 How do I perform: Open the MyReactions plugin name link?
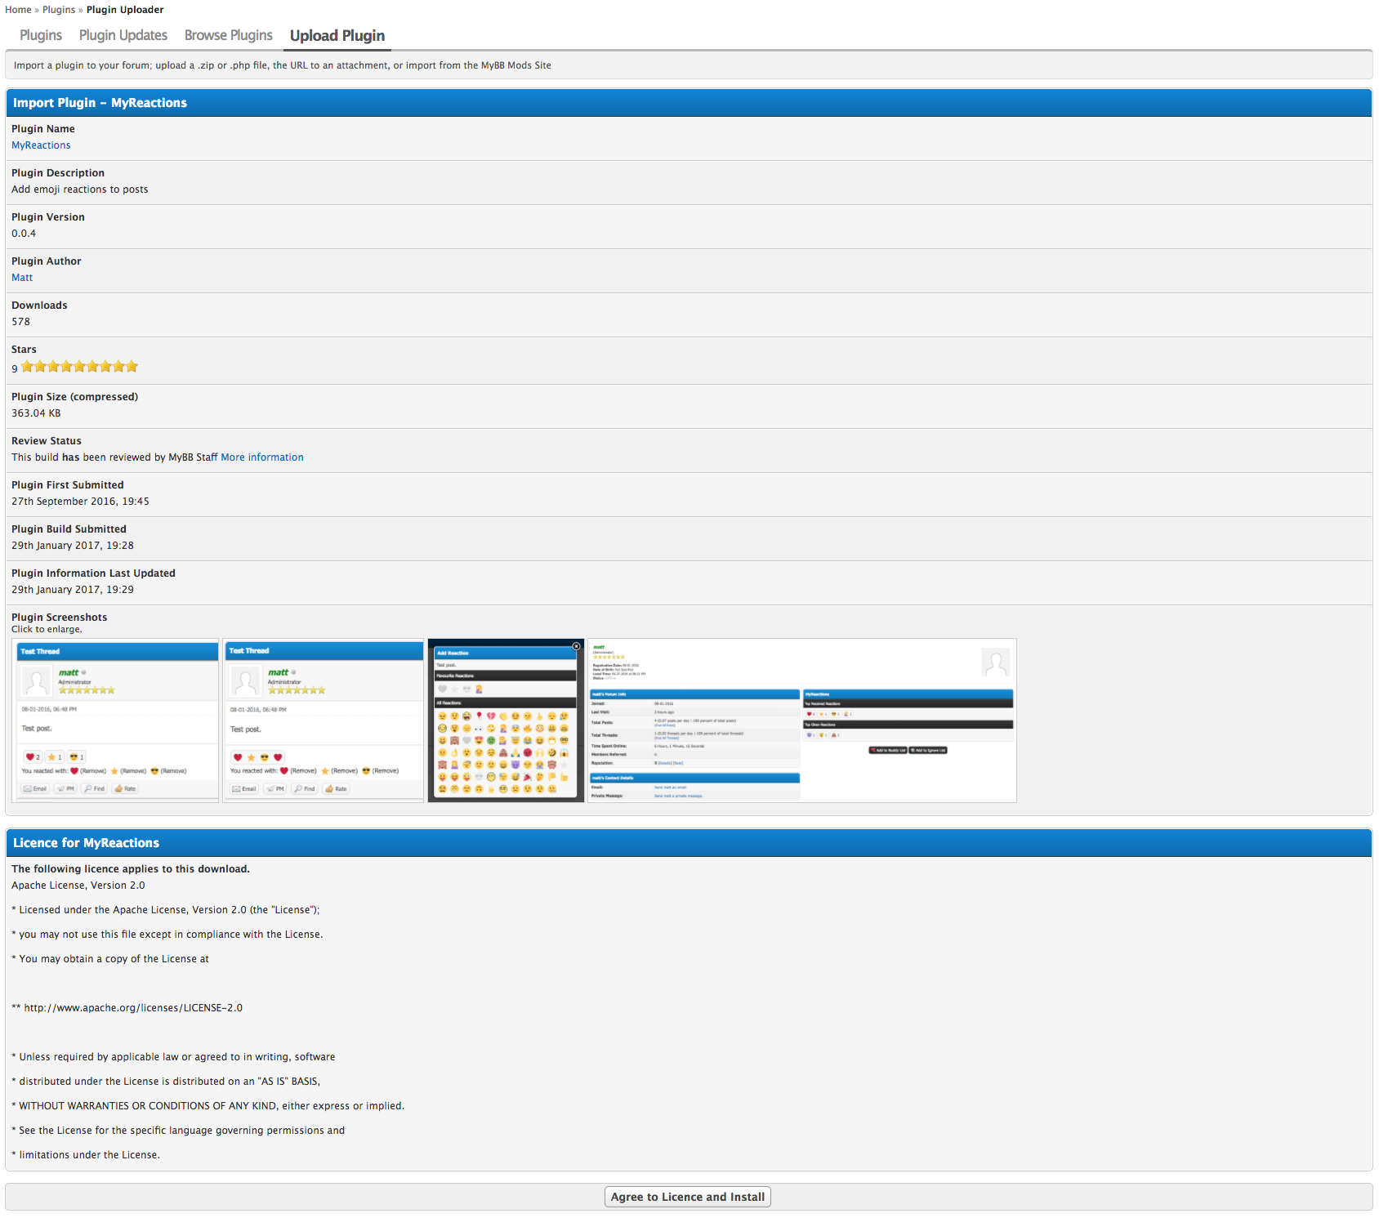(41, 145)
